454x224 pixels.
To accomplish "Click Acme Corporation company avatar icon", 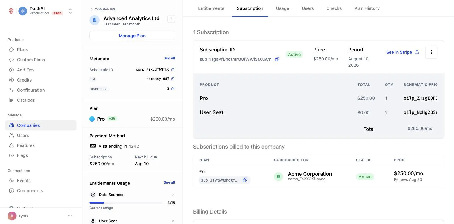I will (279, 177).
